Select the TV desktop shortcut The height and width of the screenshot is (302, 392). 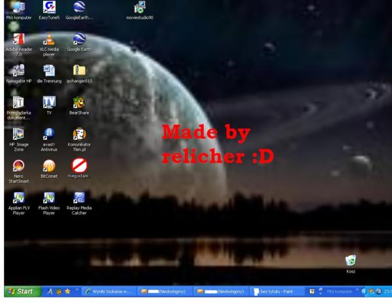pos(49,106)
